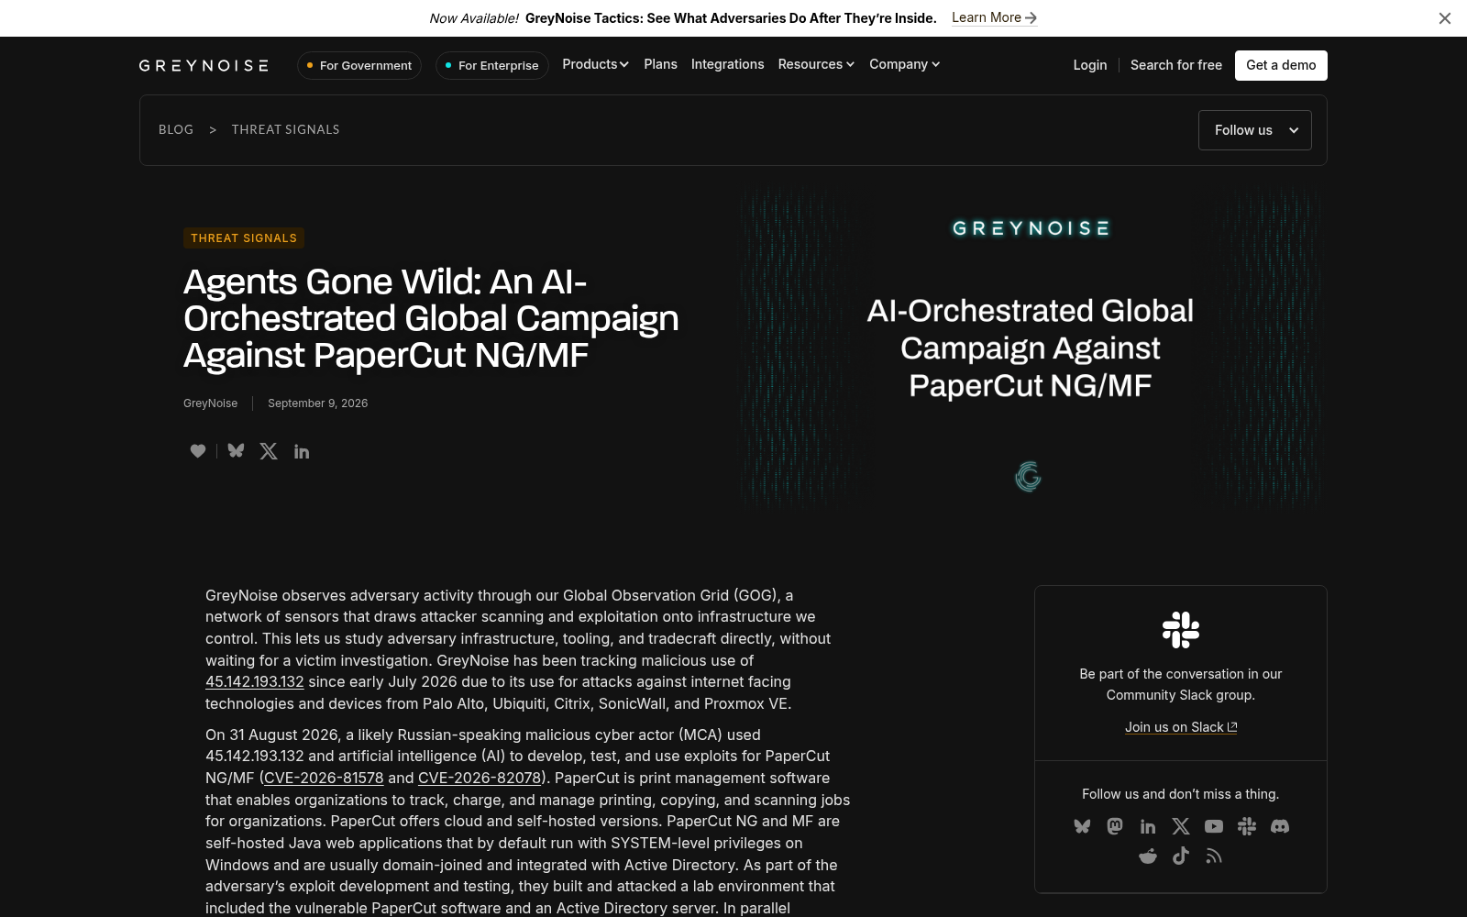The image size is (1467, 917).
Task: Go to BLOG in the breadcrumb
Action: (x=176, y=129)
